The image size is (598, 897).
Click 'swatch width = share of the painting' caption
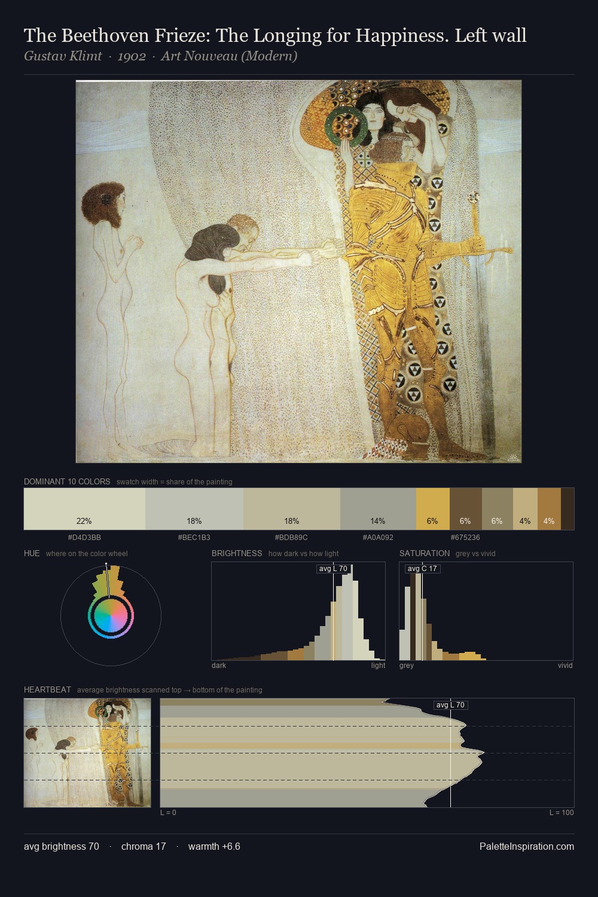175,482
